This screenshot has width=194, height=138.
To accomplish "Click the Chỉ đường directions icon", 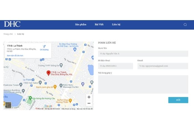I will (x=44, y=47).
